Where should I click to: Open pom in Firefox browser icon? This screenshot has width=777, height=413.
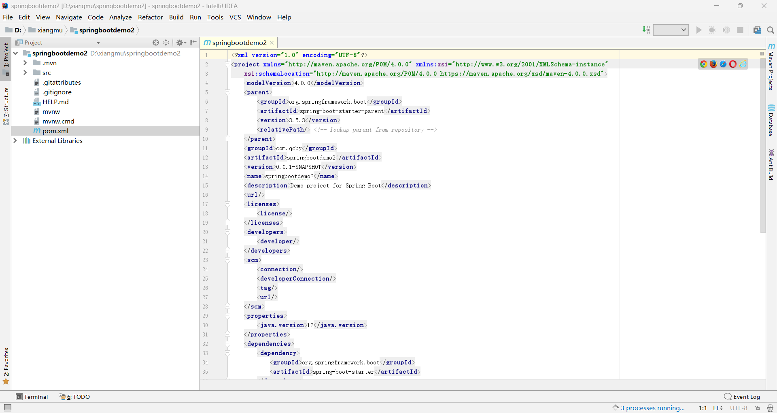point(713,64)
